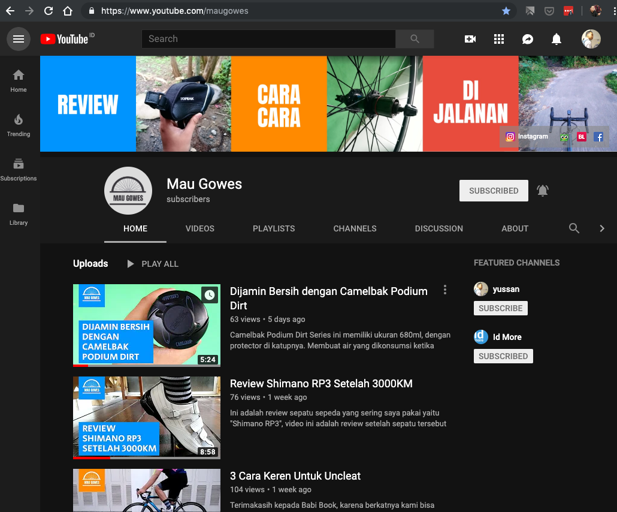The width and height of the screenshot is (617, 512).
Task: Click the watch progress bar on Camelbak thumbnail
Action: (147, 366)
